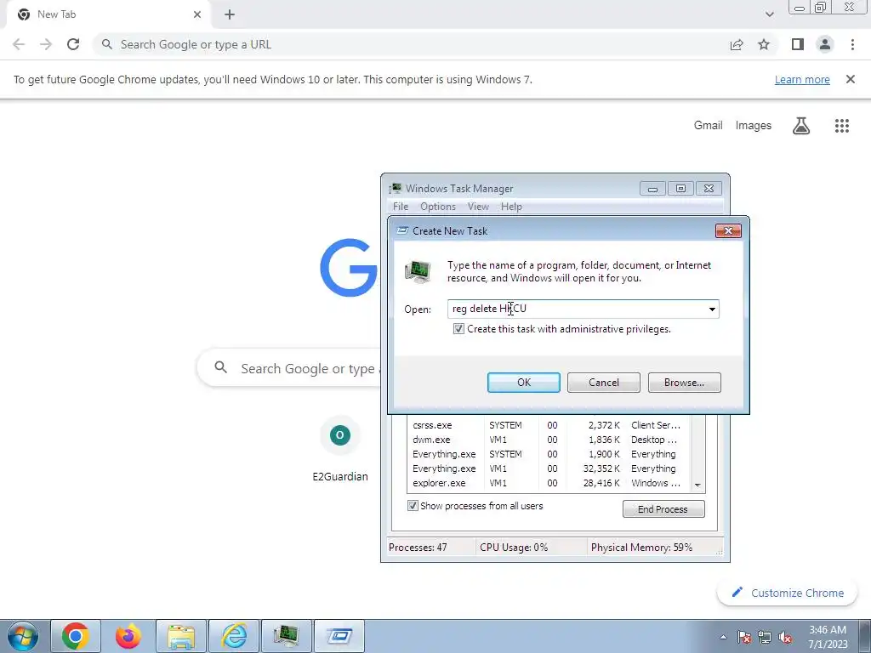Open the taskbar clock and date
871x653 pixels.
point(828,637)
